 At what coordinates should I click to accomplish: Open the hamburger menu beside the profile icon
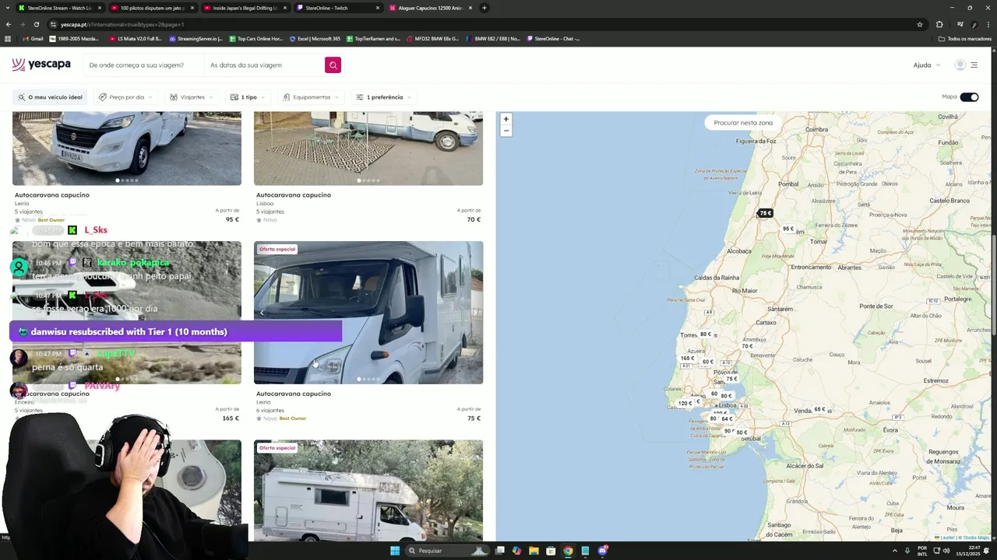coord(974,65)
